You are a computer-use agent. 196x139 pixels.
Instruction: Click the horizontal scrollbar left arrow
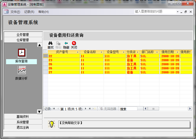point(145,109)
